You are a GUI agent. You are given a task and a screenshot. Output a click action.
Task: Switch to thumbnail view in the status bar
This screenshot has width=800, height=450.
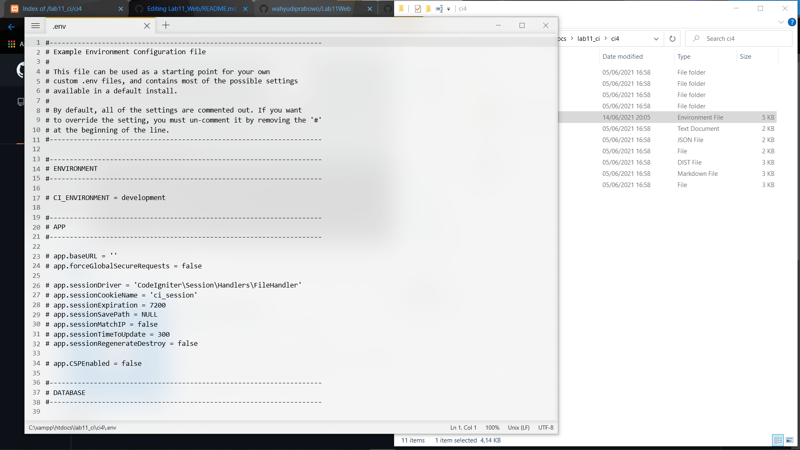pyautogui.click(x=790, y=440)
